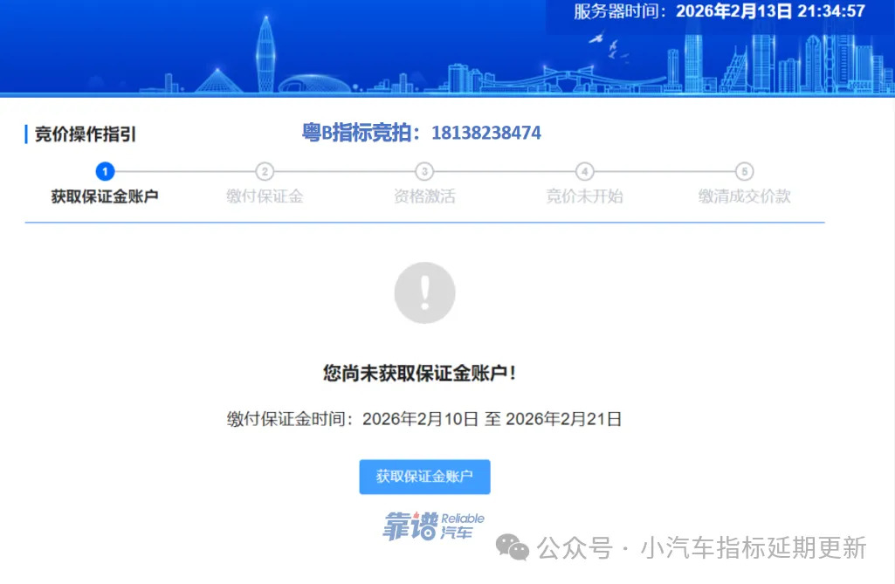Go to the 缴付保证金 step label
Screen dimensions: 895x584
tap(265, 196)
